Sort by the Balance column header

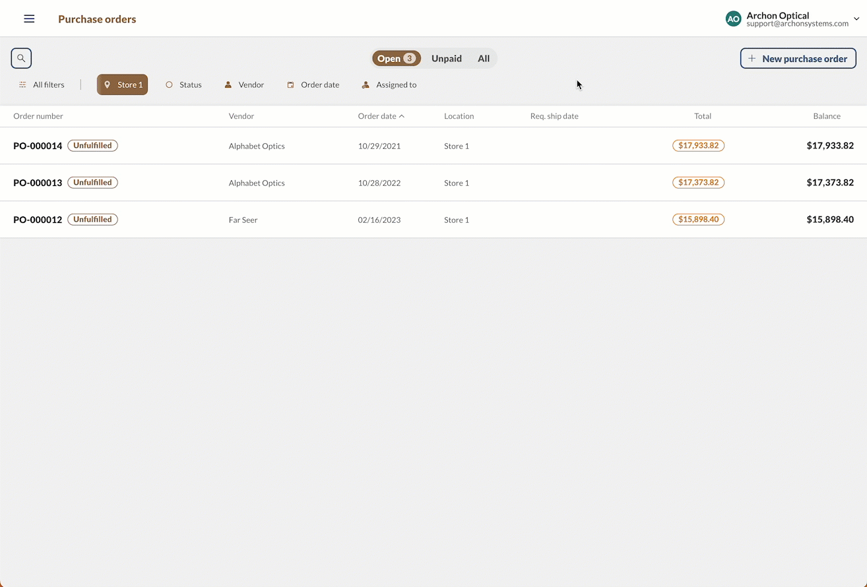click(826, 116)
